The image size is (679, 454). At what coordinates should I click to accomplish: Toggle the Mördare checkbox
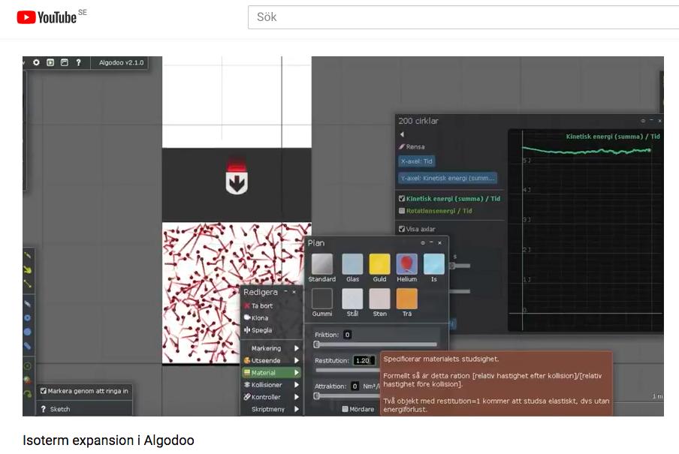click(x=345, y=409)
